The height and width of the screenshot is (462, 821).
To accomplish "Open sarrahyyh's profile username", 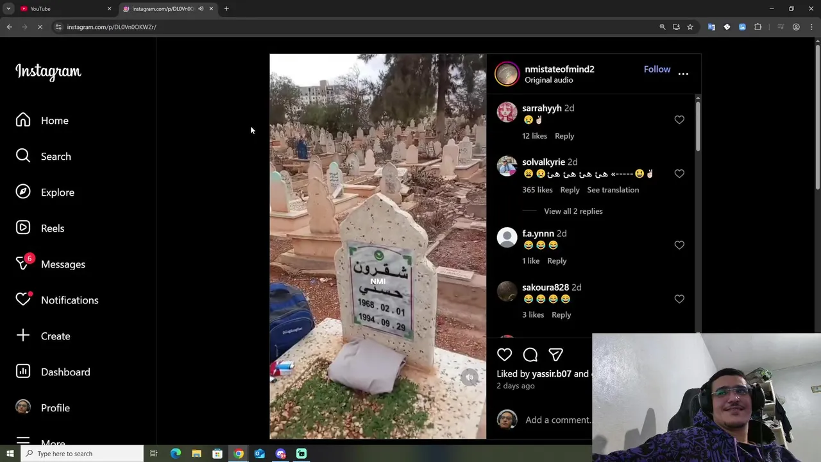I will coord(542,108).
